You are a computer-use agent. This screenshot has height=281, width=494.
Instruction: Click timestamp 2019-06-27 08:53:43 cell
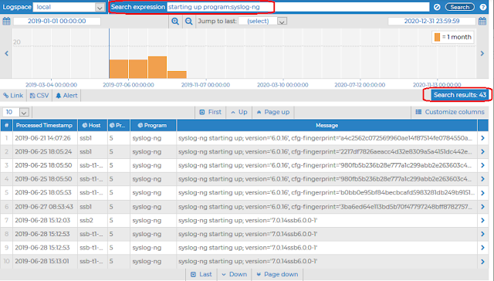tap(44, 207)
